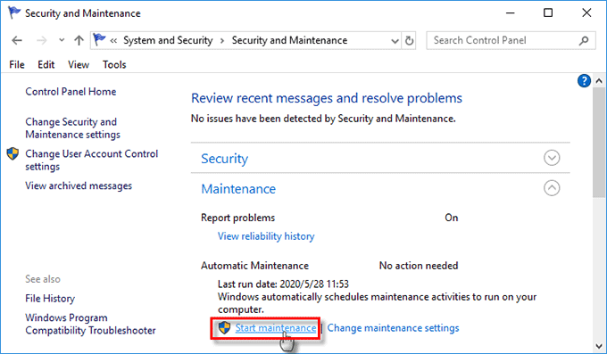
Task: Click 'Last run date: 2020/5/28 11:53' text
Action: click(283, 284)
